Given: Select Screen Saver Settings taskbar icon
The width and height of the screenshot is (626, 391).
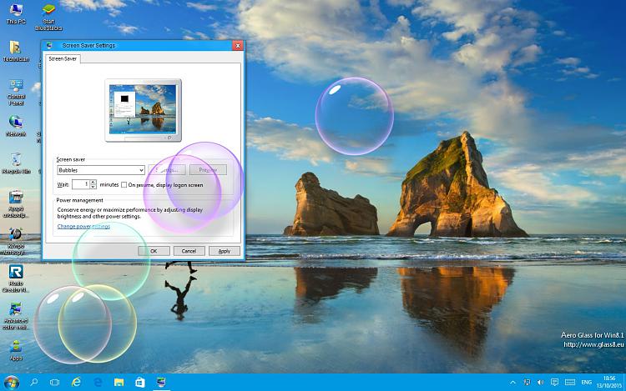Looking at the screenshot, I should [x=161, y=382].
